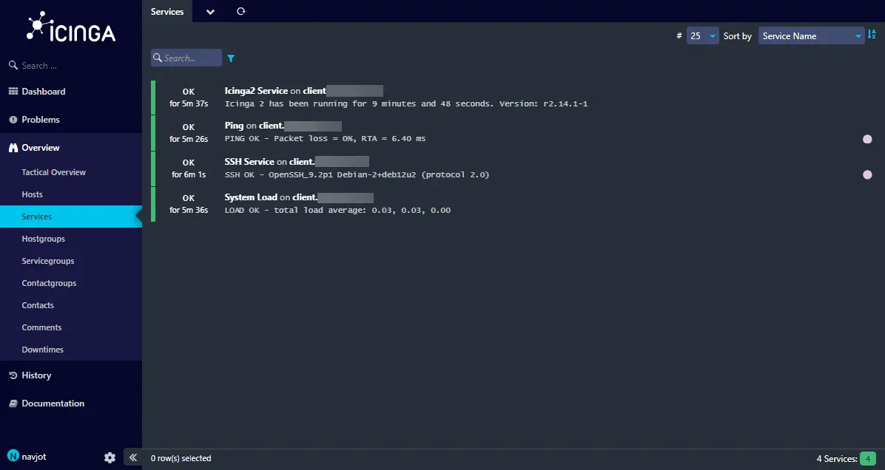Open the tab dropdown chevron
885x470 pixels.
pyautogui.click(x=211, y=12)
